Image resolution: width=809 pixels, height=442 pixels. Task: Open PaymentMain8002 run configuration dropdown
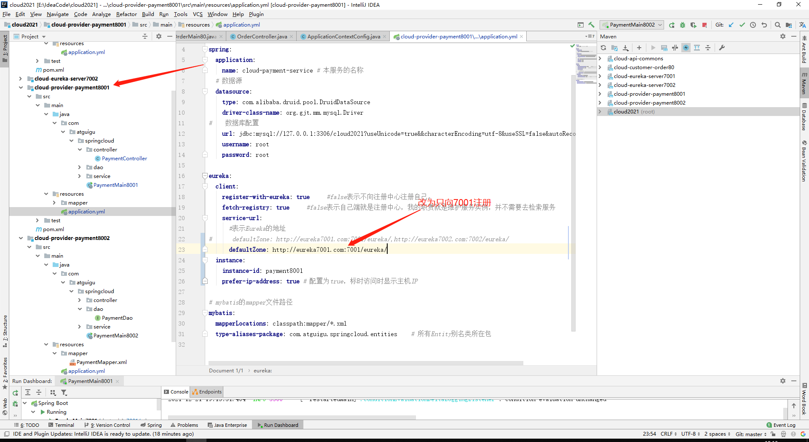pyautogui.click(x=632, y=25)
